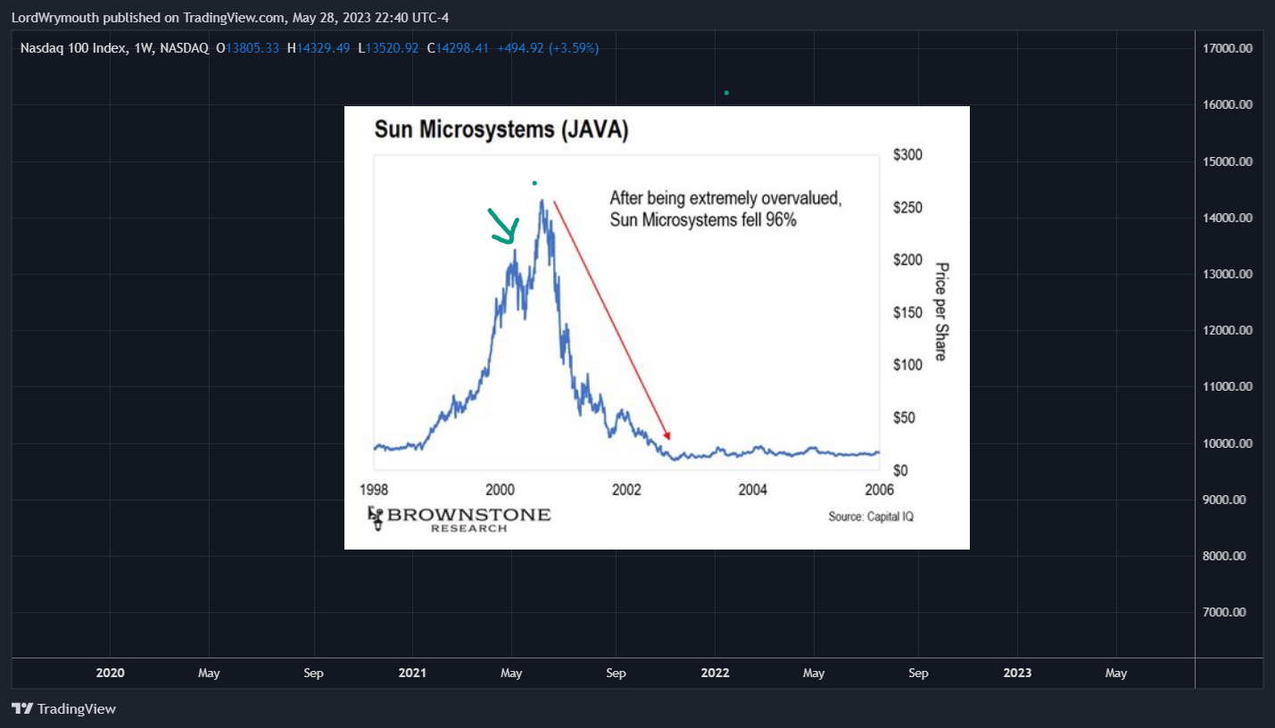
Task: Click the 17000.00 price axis label
Action: coord(1228,48)
